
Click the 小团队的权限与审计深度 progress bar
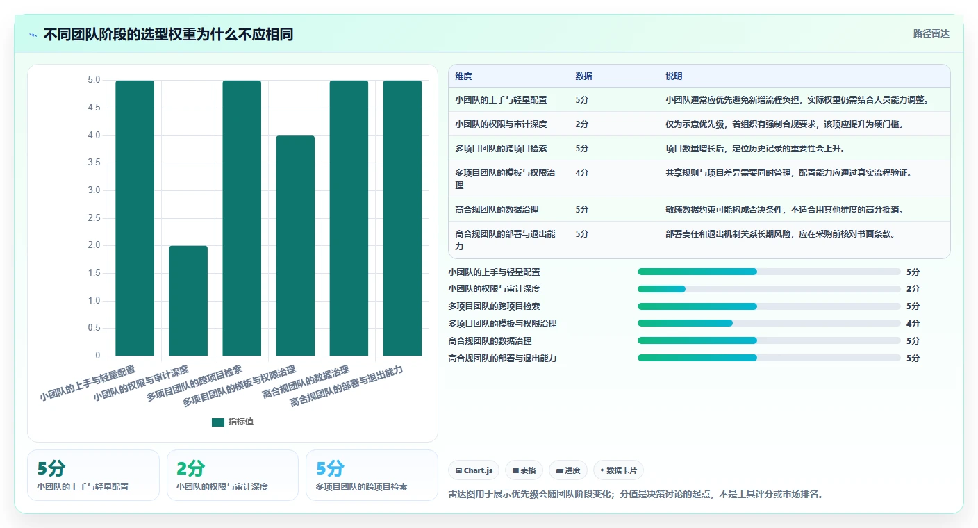pos(769,289)
